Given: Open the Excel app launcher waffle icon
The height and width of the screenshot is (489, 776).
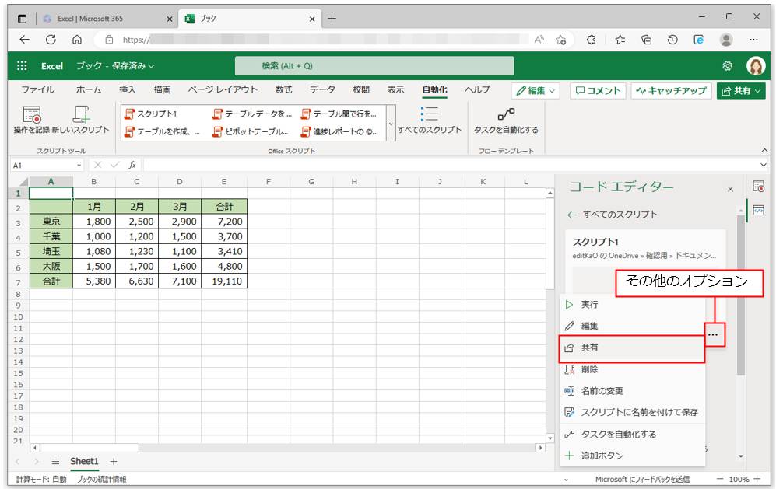Looking at the screenshot, I should click(x=22, y=66).
